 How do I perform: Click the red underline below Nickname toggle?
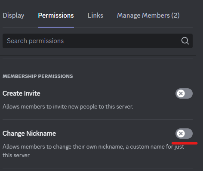(185, 143)
